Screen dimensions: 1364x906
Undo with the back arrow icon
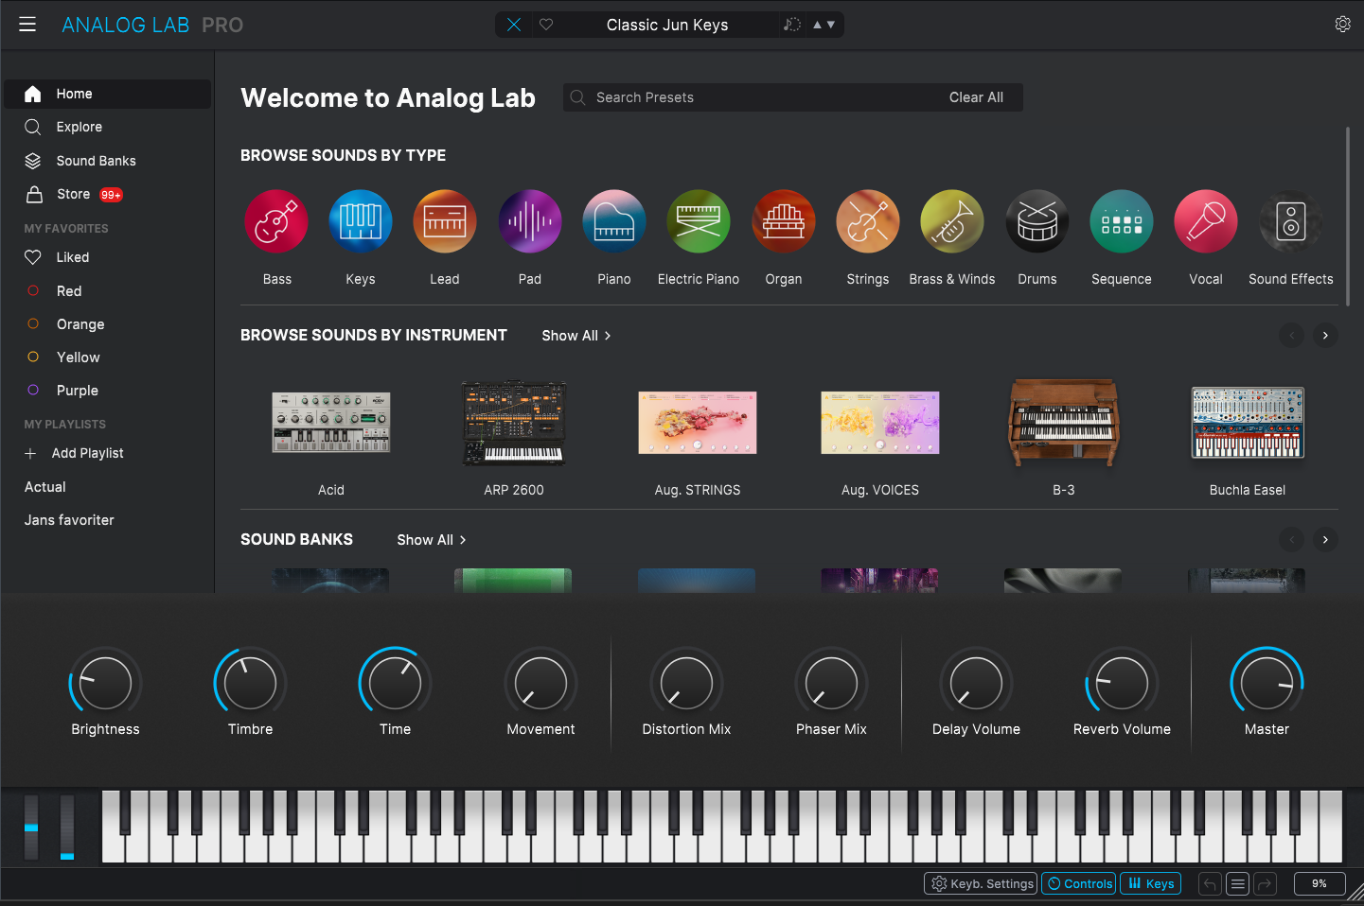pos(1210,883)
